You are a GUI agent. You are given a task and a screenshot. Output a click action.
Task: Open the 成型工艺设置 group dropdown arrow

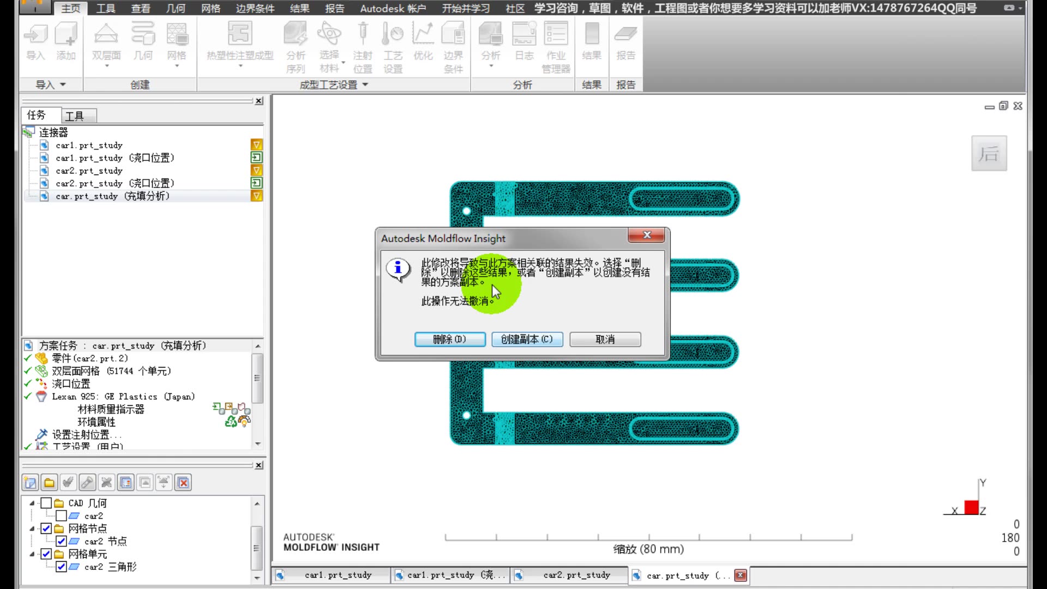[x=365, y=85]
